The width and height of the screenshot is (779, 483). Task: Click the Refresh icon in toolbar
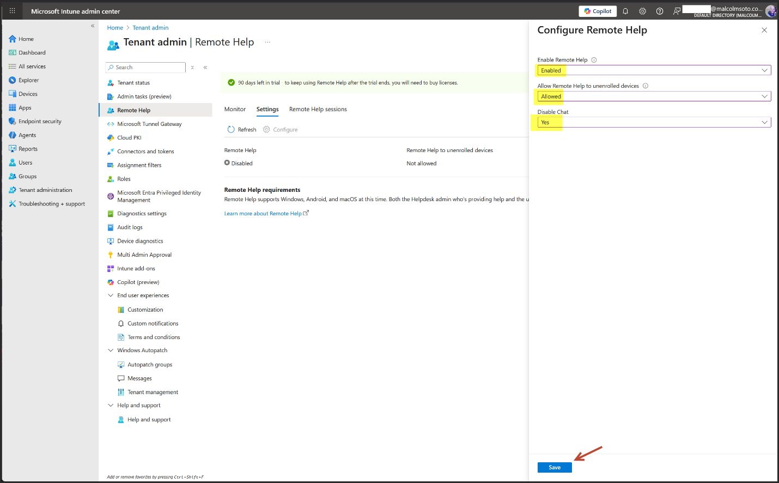pos(231,130)
